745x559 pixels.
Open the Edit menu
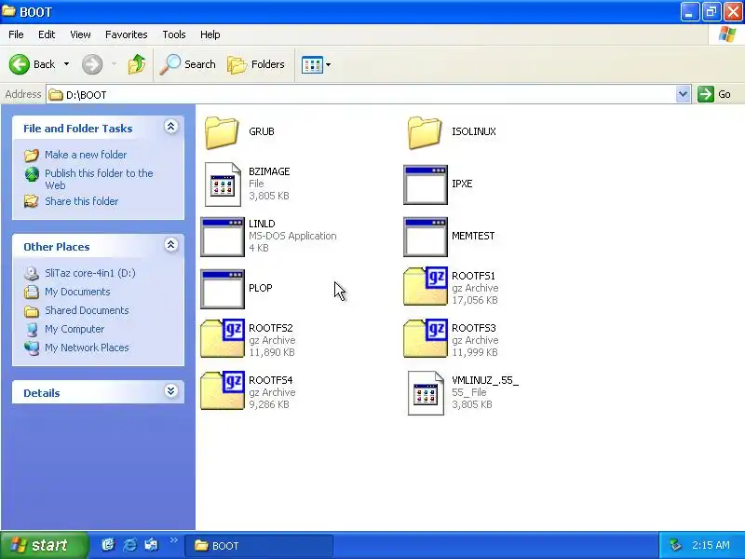47,34
